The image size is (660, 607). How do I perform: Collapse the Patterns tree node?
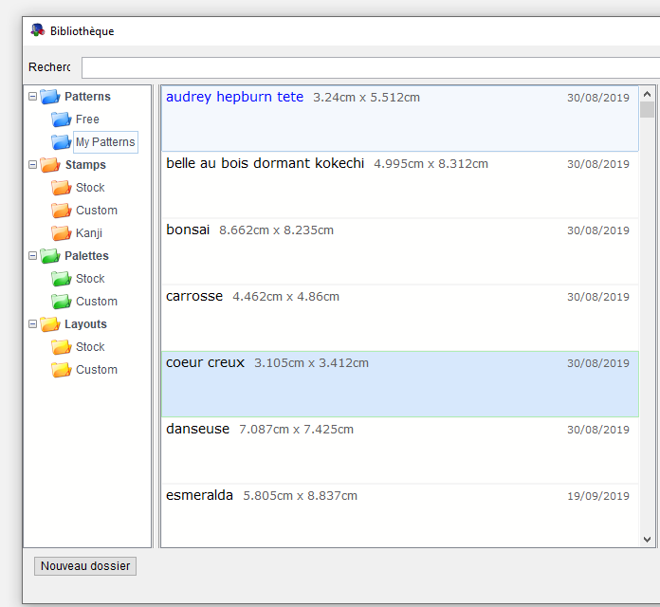(33, 97)
